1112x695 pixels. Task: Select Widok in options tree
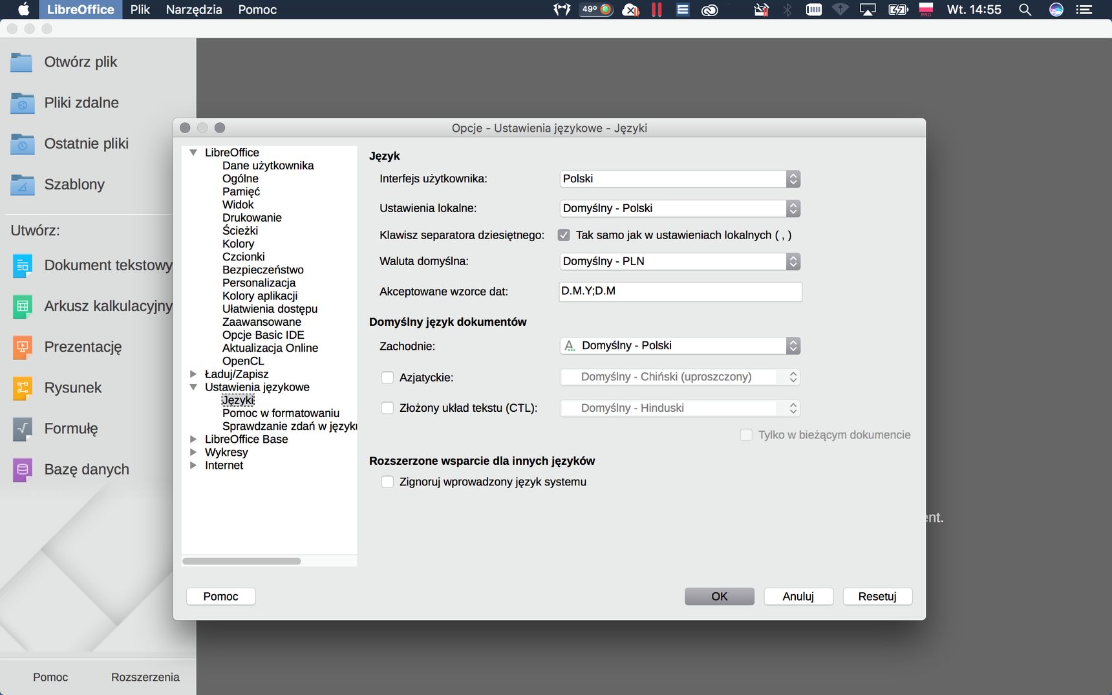click(238, 204)
